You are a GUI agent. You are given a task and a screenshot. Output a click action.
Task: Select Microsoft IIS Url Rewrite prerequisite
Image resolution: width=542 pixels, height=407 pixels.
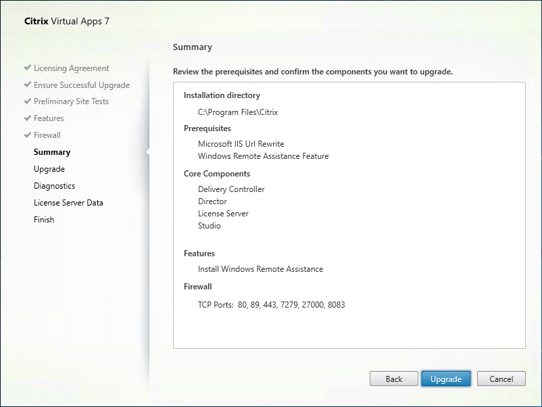click(241, 144)
